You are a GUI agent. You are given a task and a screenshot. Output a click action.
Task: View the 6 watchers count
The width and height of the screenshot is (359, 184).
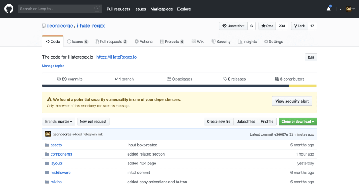(x=251, y=26)
